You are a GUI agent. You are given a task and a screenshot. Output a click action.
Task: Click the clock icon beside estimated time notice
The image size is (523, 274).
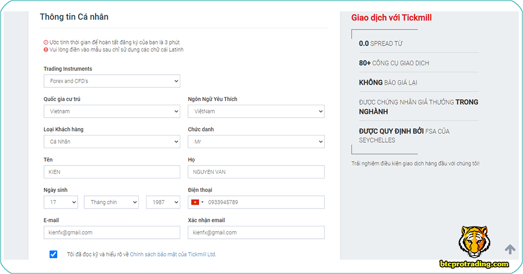46,42
